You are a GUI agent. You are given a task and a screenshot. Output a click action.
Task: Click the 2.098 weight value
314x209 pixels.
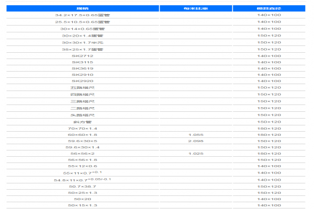tap(196, 141)
